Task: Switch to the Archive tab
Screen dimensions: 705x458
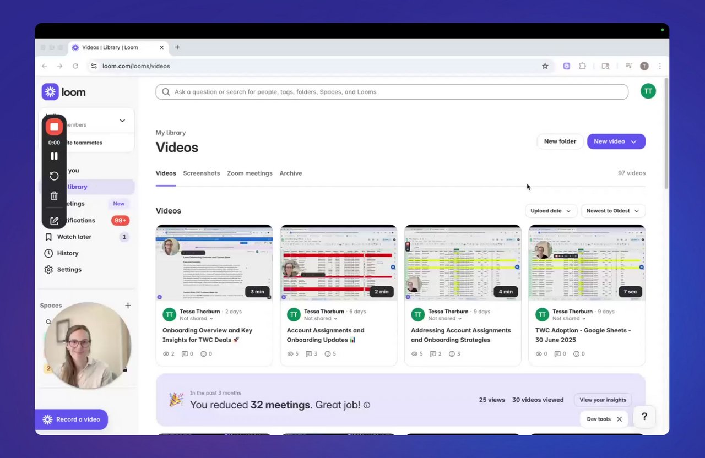Action: pyautogui.click(x=291, y=173)
